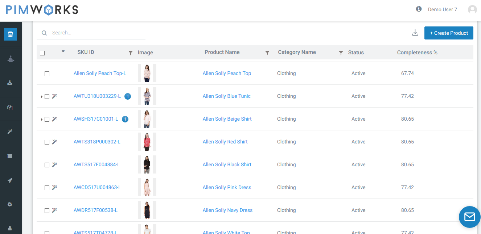Image resolution: width=481 pixels, height=234 pixels.
Task: Click the archive box icon in the sidebar
Action: (x=10, y=156)
